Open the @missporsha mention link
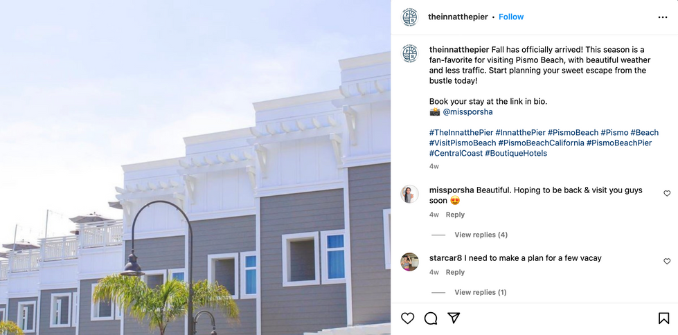678x335 pixels. click(468, 112)
